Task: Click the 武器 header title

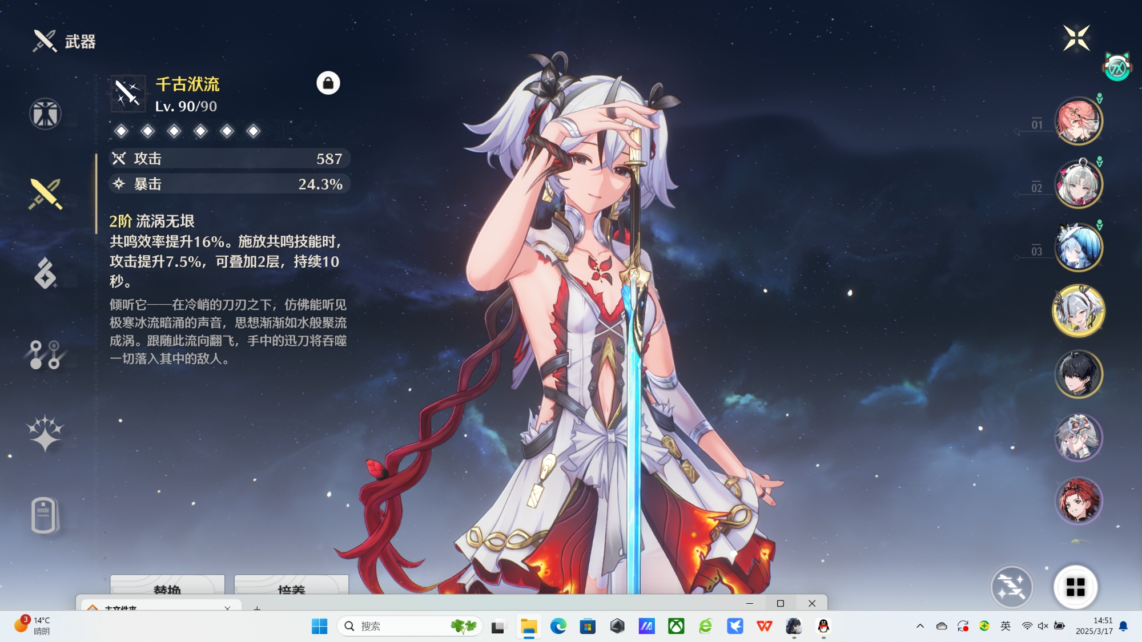Action: pos(80,42)
